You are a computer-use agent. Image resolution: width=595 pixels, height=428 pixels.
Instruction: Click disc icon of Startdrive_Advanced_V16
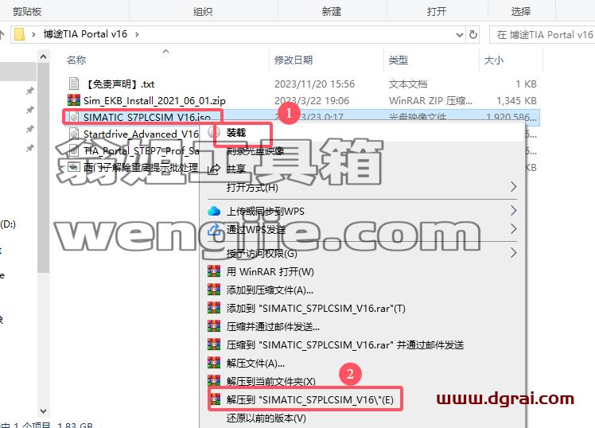coord(74,134)
